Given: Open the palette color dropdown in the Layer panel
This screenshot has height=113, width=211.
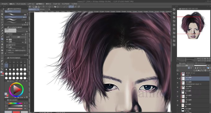Looking at the screenshot, I should [179, 66].
